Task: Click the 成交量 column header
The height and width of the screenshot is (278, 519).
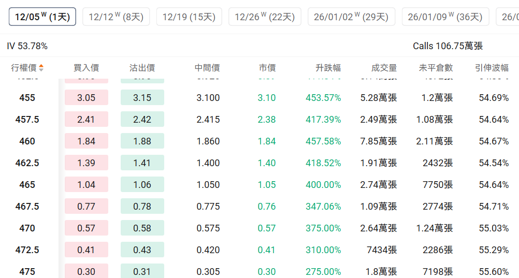Action: (x=384, y=68)
